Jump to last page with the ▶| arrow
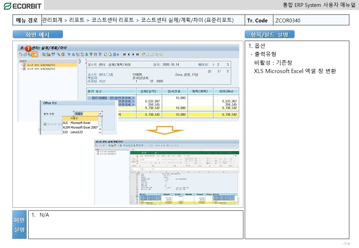This screenshot has height=248, width=359. (x=138, y=54)
